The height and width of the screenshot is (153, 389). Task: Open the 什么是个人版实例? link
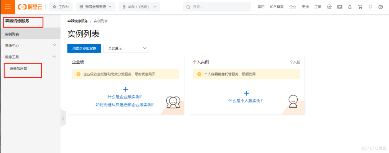coord(245,101)
